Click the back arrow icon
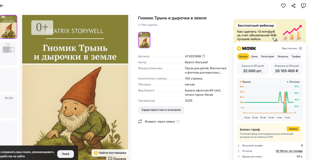Screen dimensions: 313x160 tap(2, 6)
